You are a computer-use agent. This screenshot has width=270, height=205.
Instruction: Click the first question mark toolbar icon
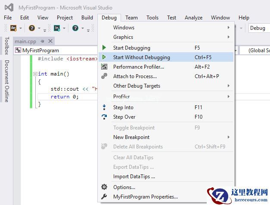pyautogui.click(x=32, y=28)
